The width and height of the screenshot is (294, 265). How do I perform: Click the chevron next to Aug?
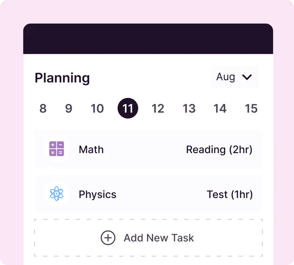click(x=247, y=77)
